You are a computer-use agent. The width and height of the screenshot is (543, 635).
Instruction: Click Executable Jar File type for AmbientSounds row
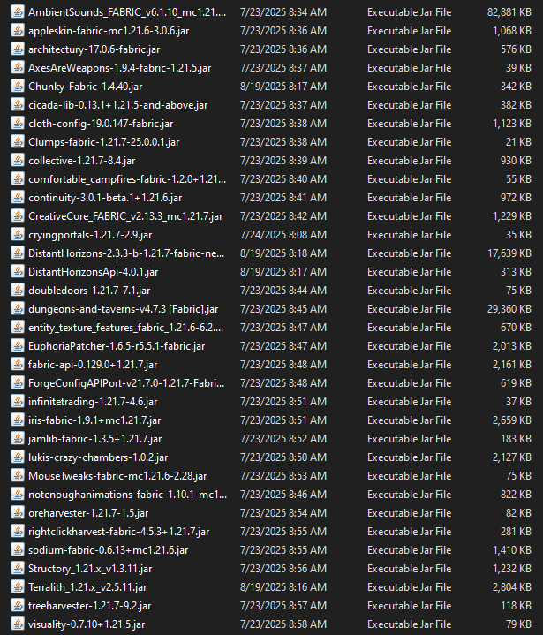coord(409,12)
